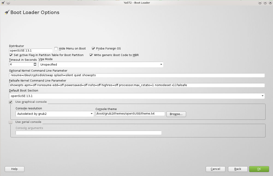Screen dimensions: 273x176
Task: Close the YaST2 Boot Loader window
Action: [270, 3]
